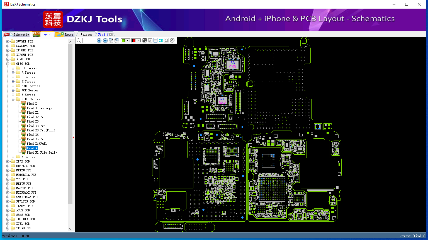428x240 pixels.
Task: Click the Find X PCB file icon
Action: tap(23, 104)
